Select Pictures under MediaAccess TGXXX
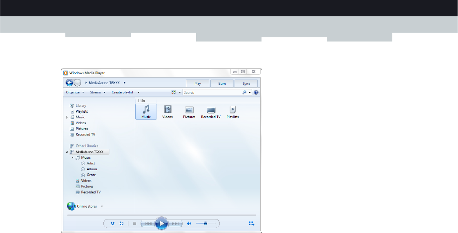458x233 pixels. (87, 186)
